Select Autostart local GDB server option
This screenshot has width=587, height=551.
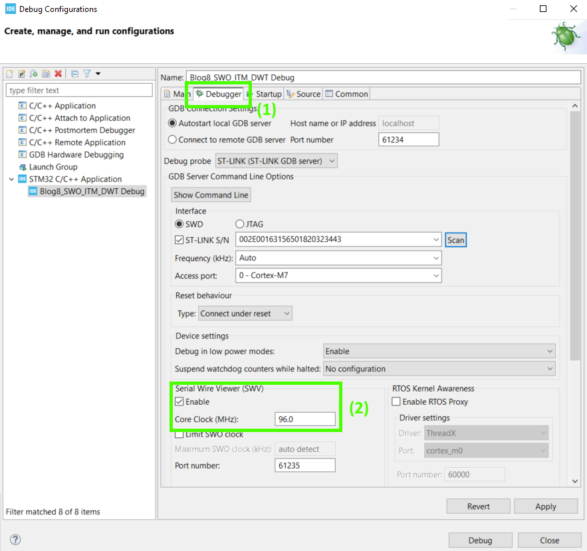[172, 123]
